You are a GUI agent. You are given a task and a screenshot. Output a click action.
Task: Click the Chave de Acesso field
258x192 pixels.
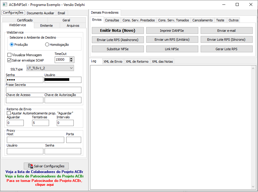[25, 100]
